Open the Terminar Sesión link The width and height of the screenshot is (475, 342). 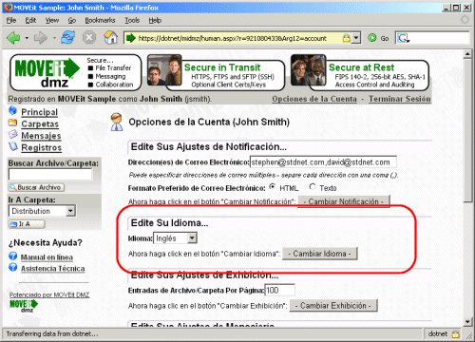coord(400,99)
